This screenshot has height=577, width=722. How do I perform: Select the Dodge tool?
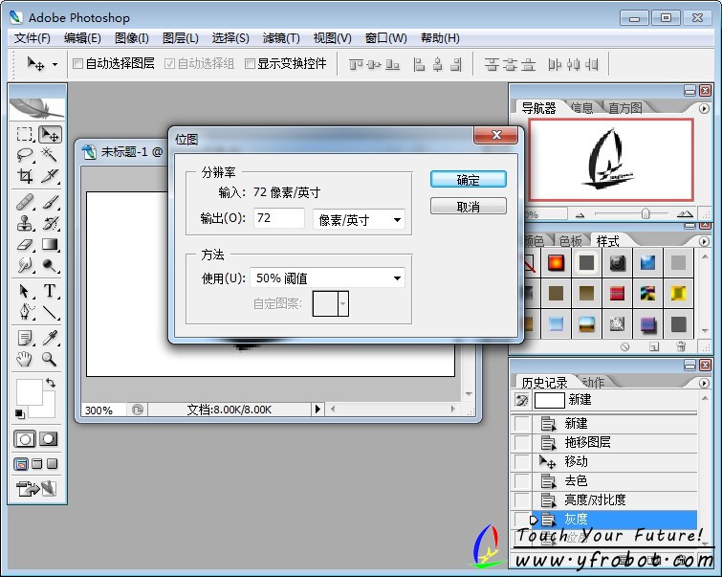(x=50, y=265)
